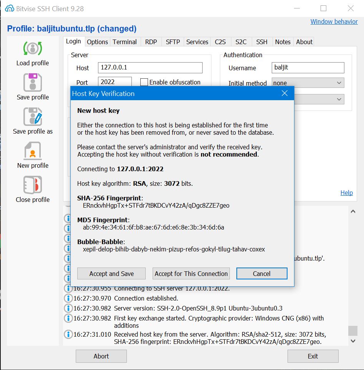Screen dimensions: 364x370
Task: Click the New profile icon
Action: (33, 150)
